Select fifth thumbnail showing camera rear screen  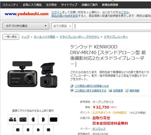[53, 119]
